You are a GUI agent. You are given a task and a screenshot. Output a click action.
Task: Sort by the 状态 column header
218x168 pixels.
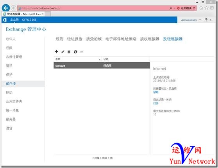click(x=126, y=60)
